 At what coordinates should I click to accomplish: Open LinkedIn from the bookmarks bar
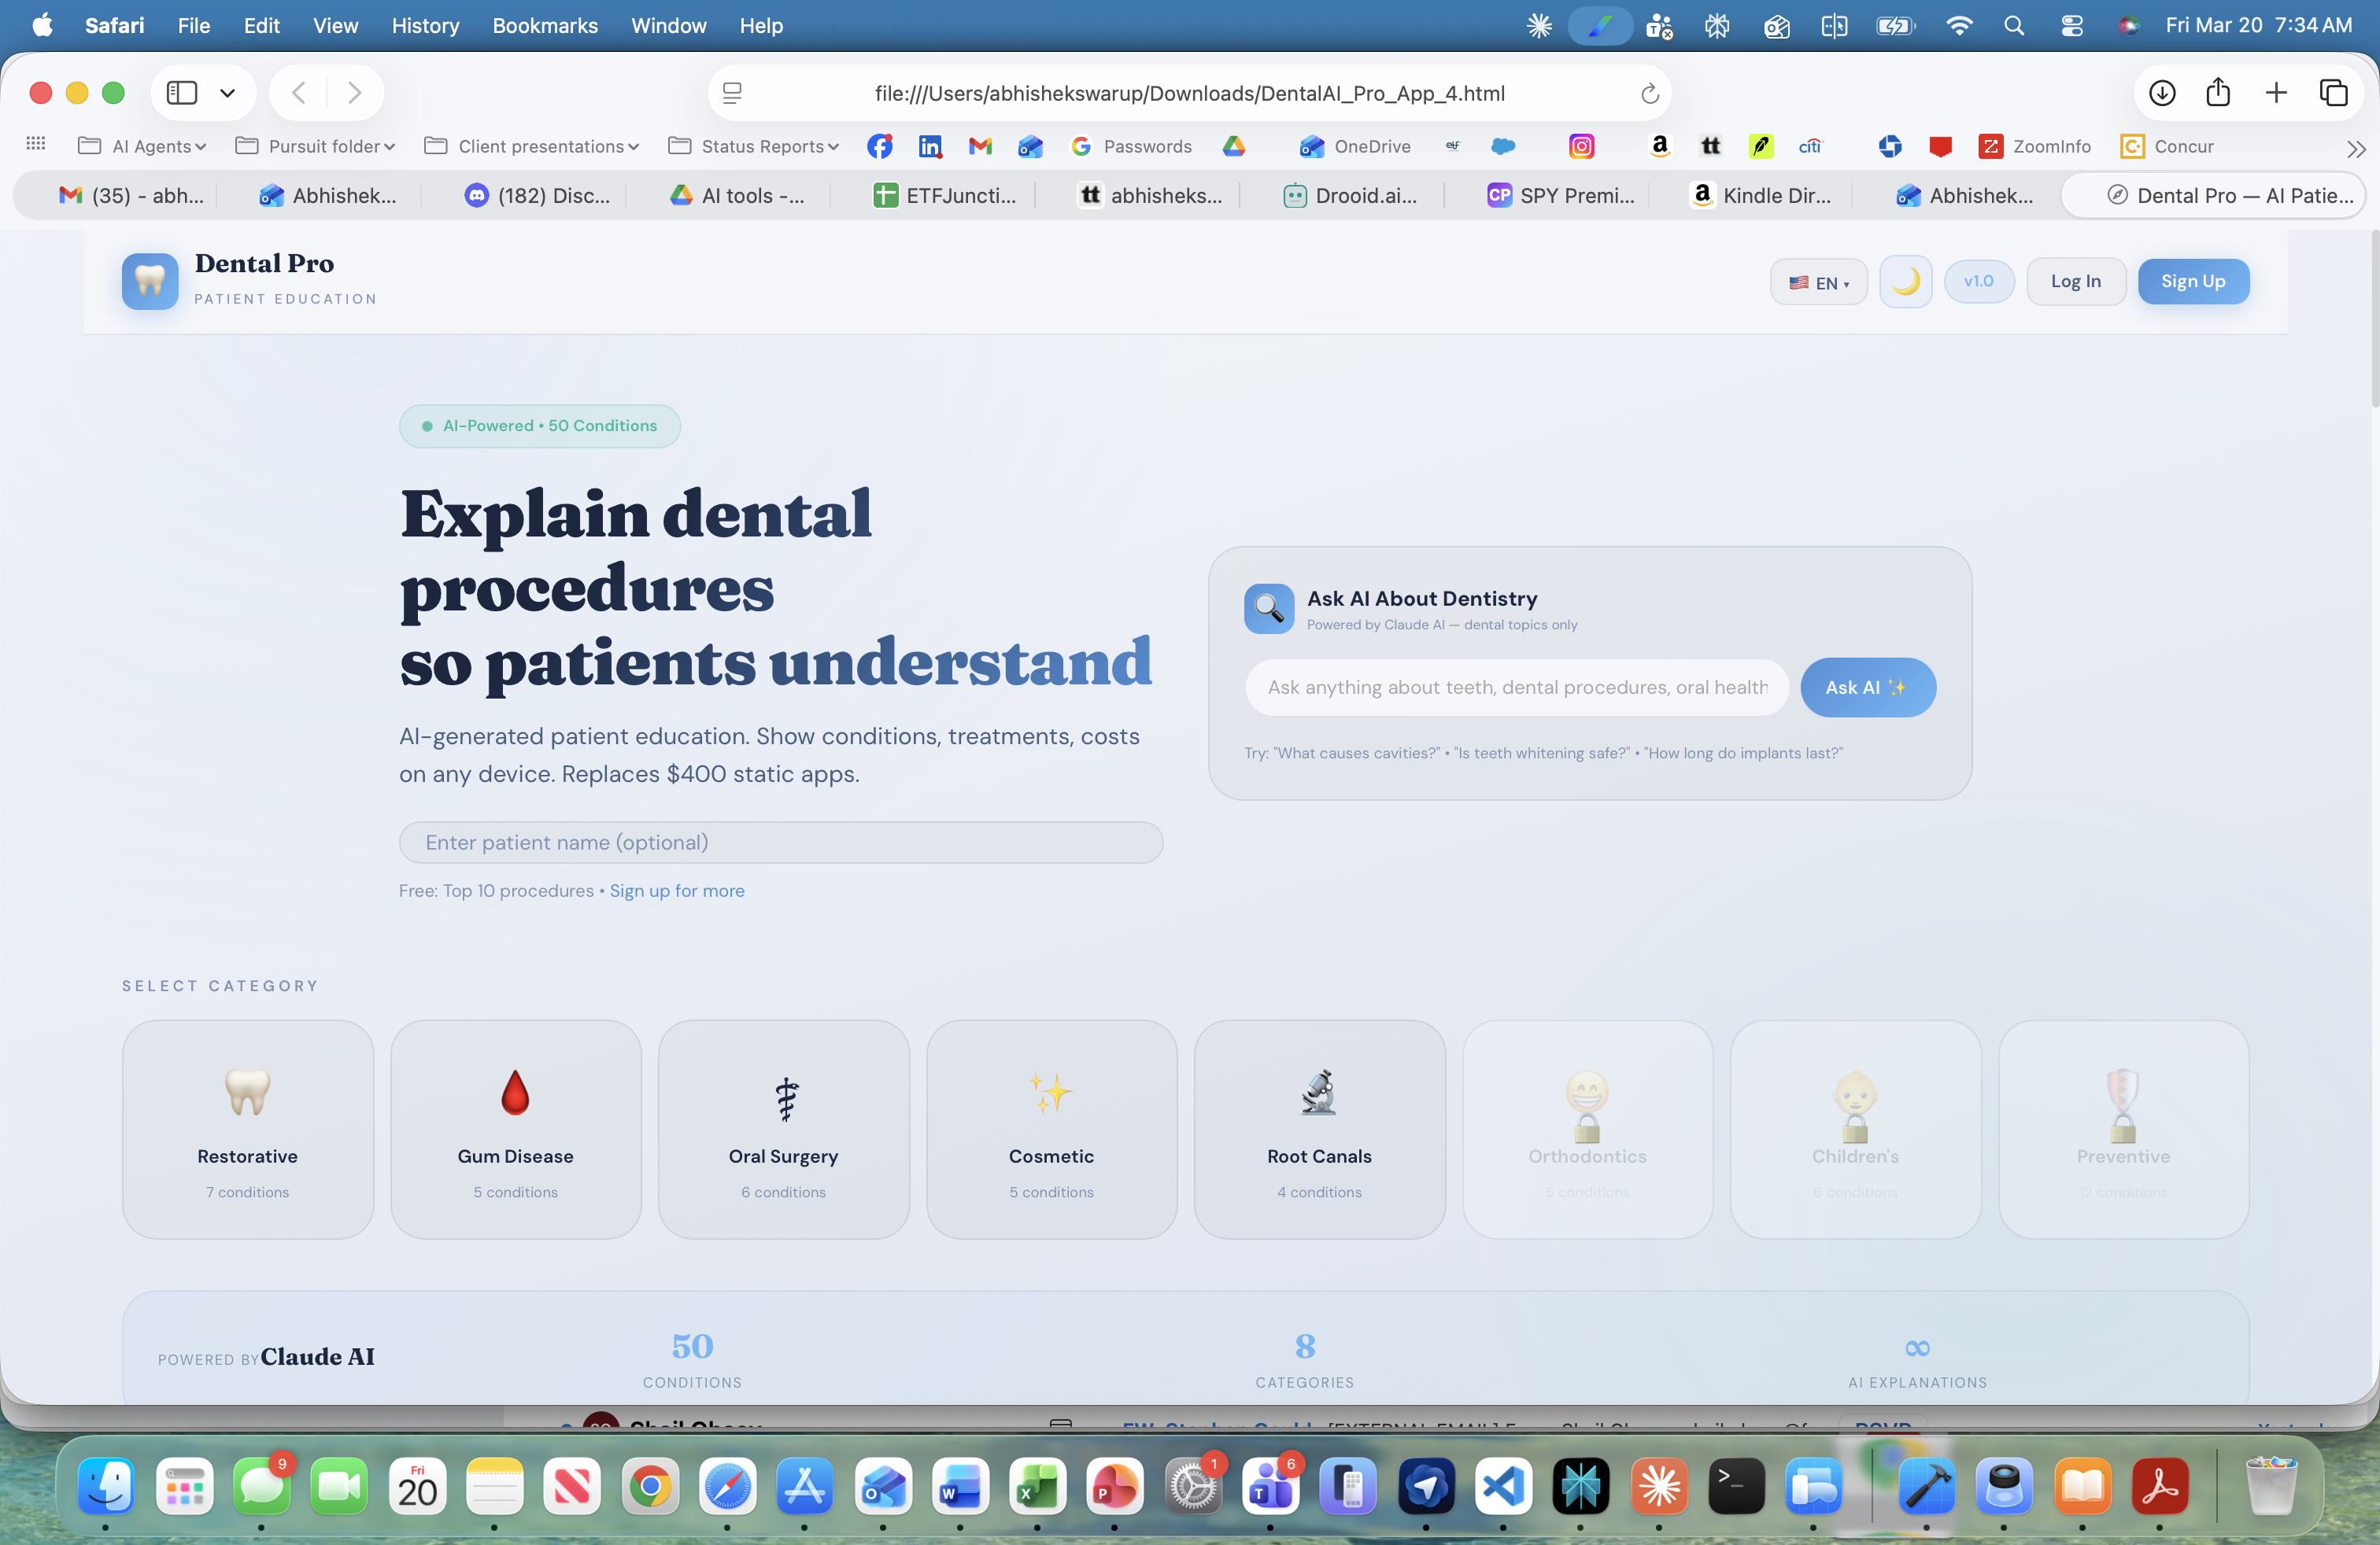click(930, 146)
